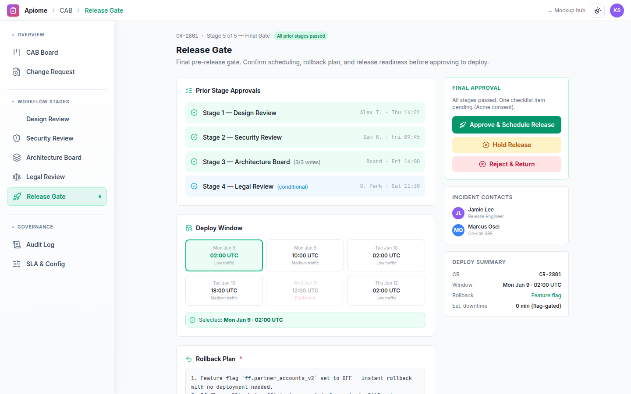Select the Mon Jun 9 10:00 UTC window
Screen dimensions: 631x394
305,255
